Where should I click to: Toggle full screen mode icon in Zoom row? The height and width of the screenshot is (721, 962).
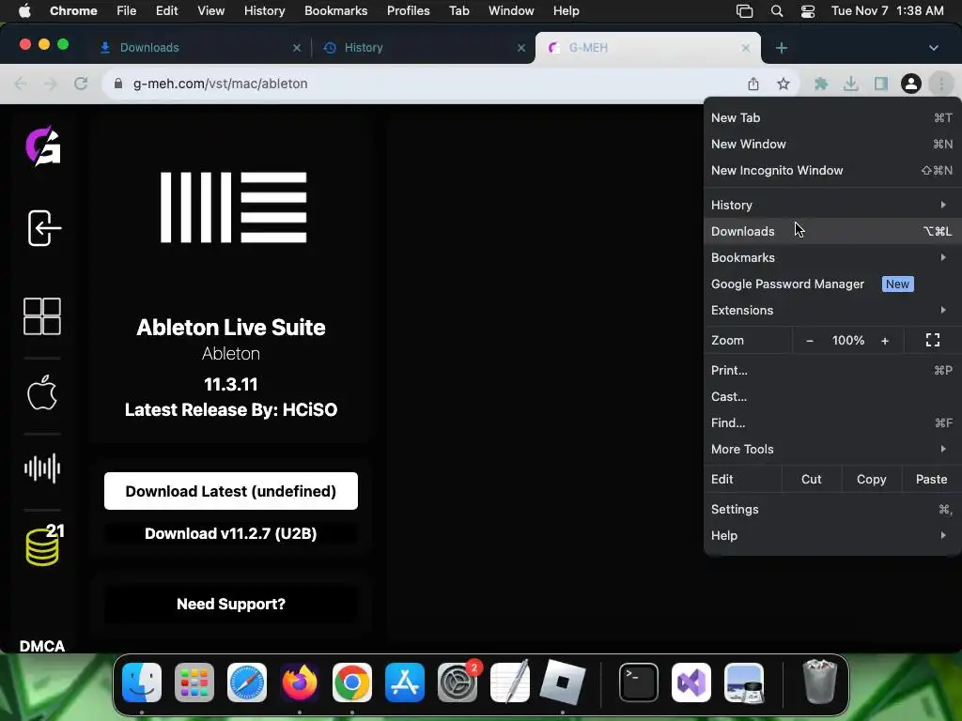pyautogui.click(x=933, y=340)
